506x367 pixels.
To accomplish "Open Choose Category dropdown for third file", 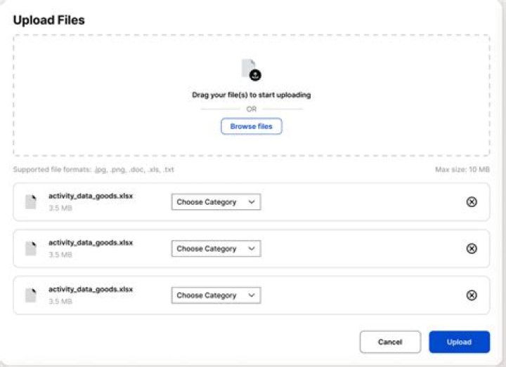I will (x=216, y=295).
